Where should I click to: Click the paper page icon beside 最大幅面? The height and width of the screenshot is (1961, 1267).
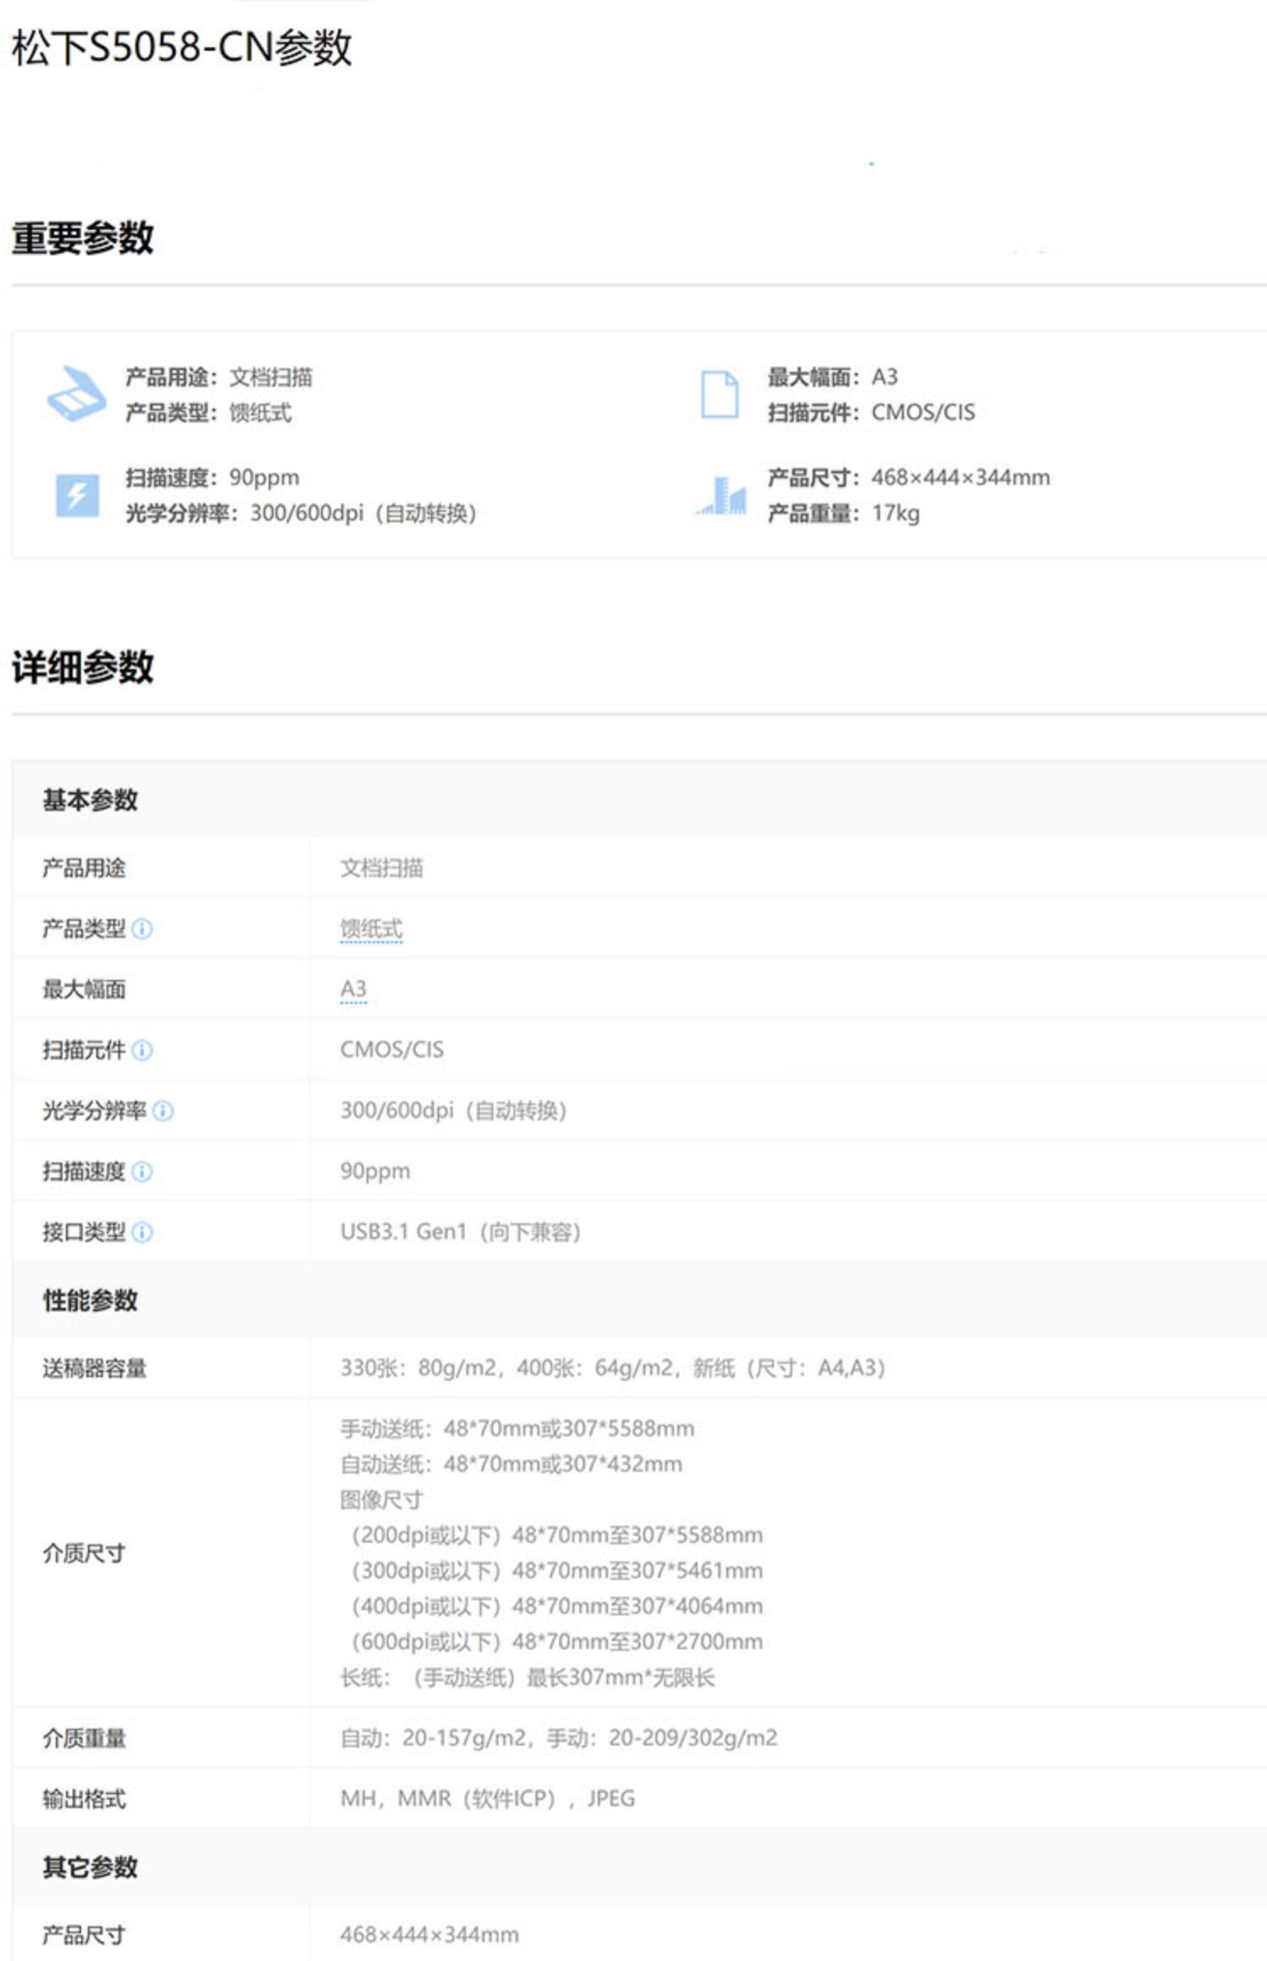[720, 394]
